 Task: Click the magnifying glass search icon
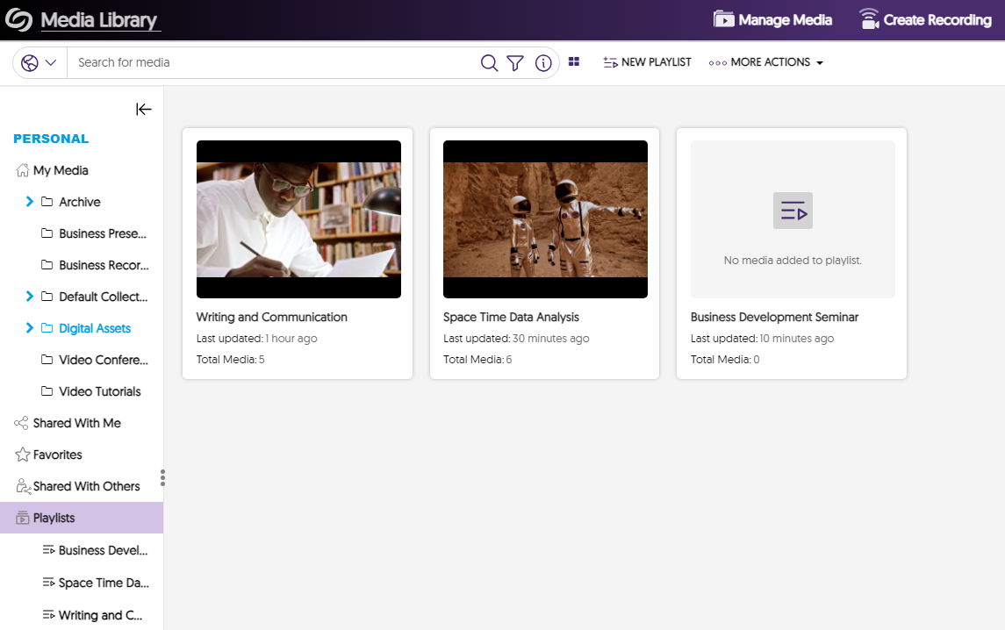tap(489, 62)
